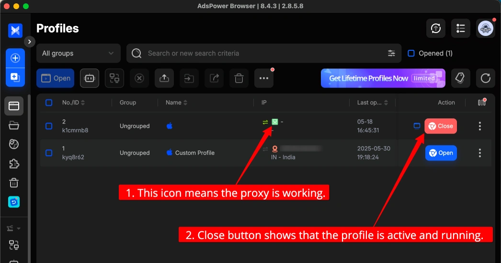Image resolution: width=501 pixels, height=263 pixels.
Task: Click the k1cmrnb8 profile ID text
Action: 75,130
